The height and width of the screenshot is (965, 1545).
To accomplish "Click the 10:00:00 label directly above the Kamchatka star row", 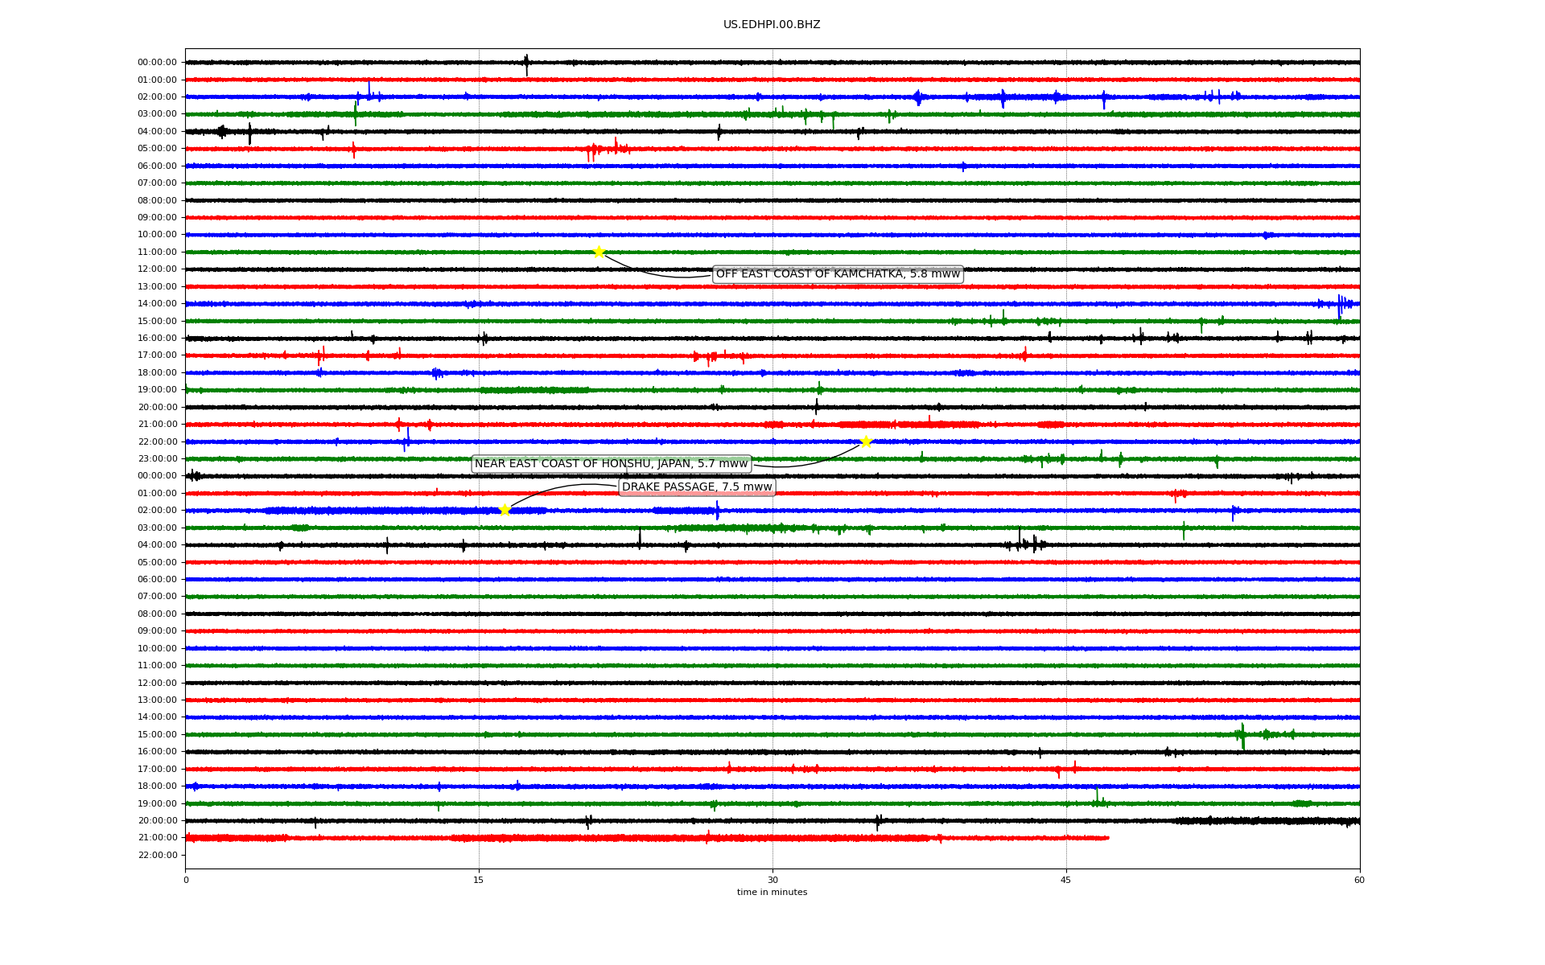I will point(157,235).
